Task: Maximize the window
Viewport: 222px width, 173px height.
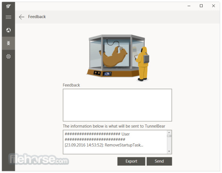Action: [x=201, y=6]
